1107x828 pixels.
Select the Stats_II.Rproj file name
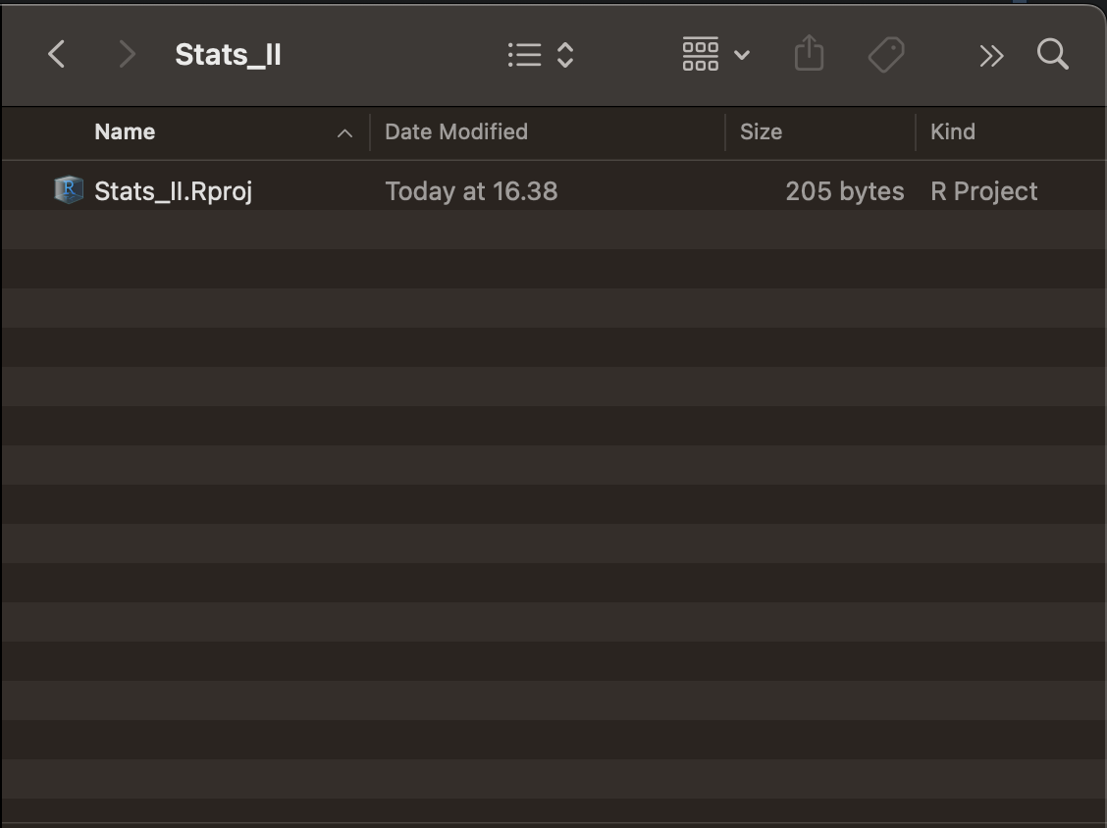(173, 191)
